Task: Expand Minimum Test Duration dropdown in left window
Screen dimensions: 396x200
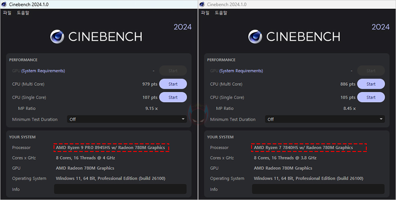Action: [127, 119]
